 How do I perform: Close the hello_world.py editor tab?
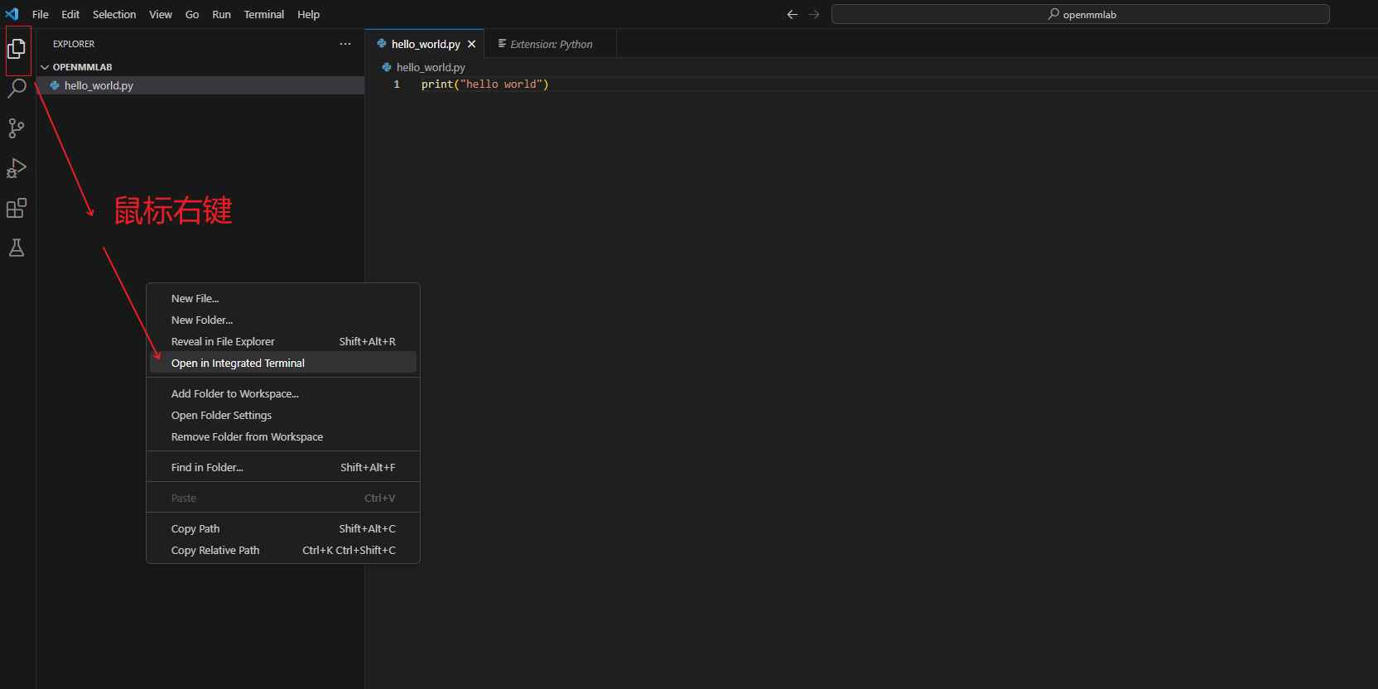point(472,44)
